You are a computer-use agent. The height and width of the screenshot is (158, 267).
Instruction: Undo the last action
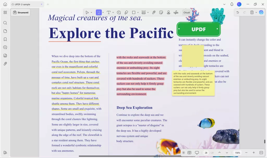click(x=237, y=12)
